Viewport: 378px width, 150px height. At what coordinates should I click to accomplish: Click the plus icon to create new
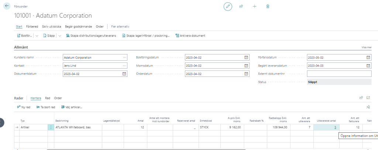pos(254,6)
